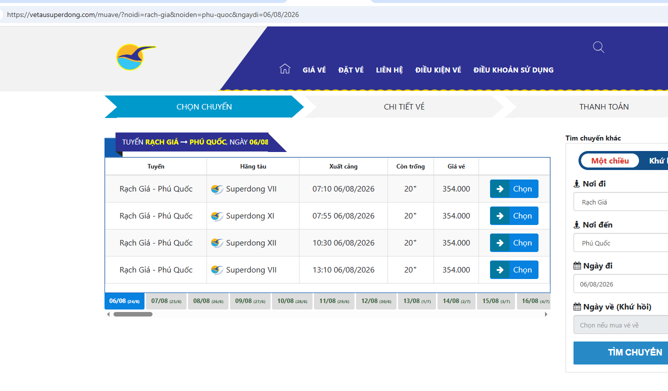Open the home icon in navigation
Image resolution: width=668 pixels, height=391 pixels.
(285, 69)
